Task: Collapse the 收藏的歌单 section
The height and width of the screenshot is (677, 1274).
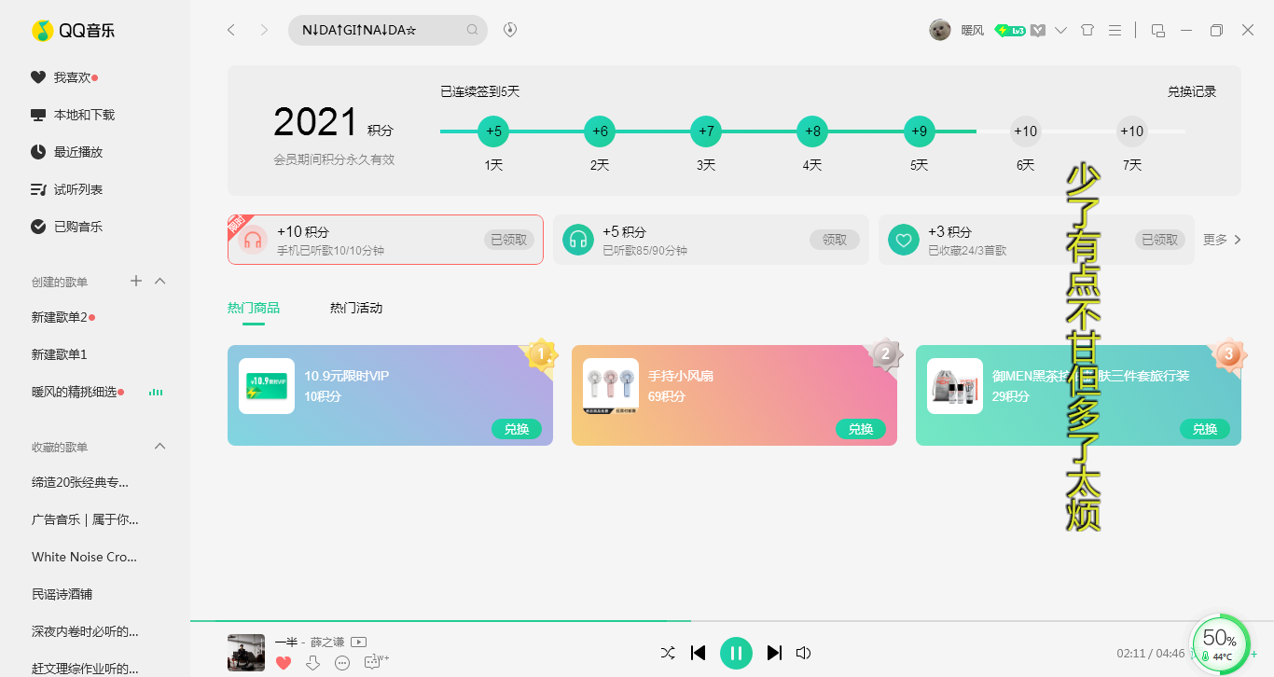Action: (159, 447)
